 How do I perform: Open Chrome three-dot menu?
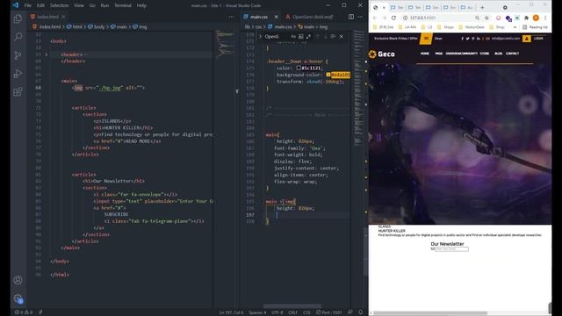click(545, 18)
